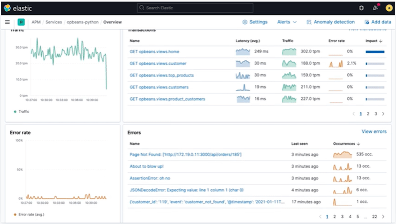Click the 302.0 tpm traffic value
Image resolution: width=396 pixels, height=224 pixels.
coord(310,51)
